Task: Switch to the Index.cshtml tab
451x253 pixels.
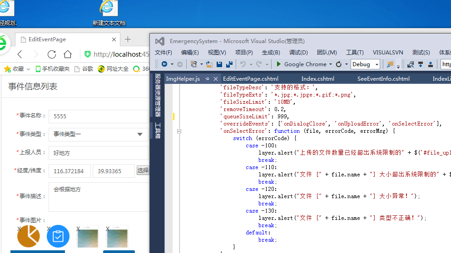Action: pos(317,79)
